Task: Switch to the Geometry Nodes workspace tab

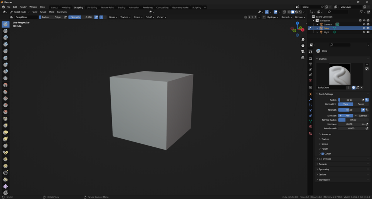Action: 180,7
